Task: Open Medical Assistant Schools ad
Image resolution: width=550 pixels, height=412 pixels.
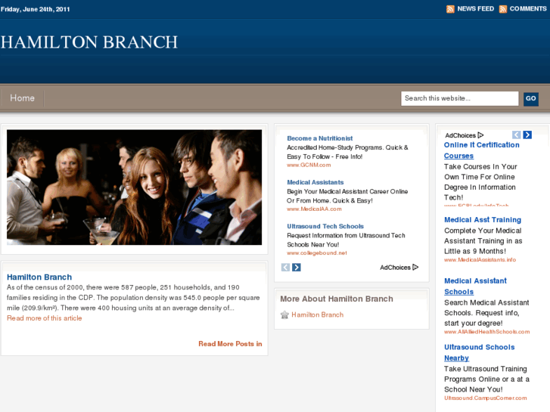Action: pos(475,286)
